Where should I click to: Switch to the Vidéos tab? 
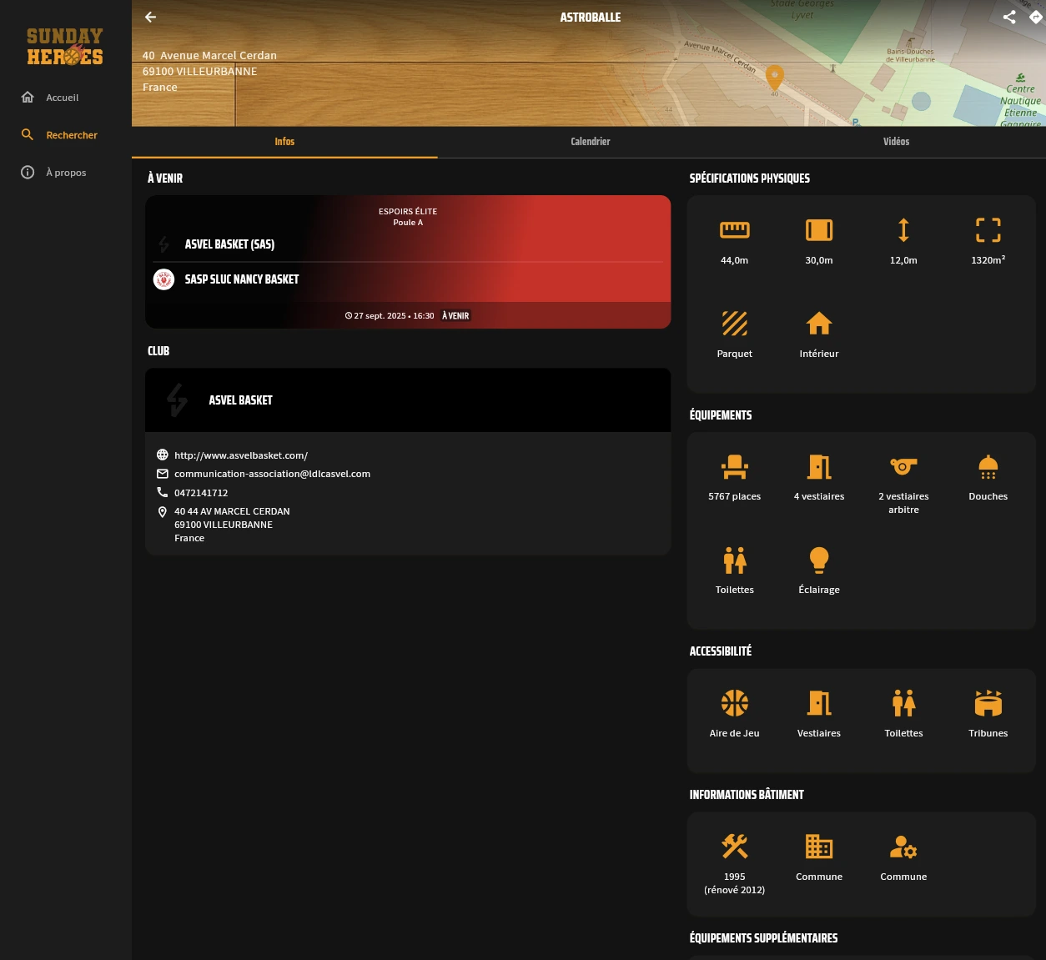[x=897, y=142]
